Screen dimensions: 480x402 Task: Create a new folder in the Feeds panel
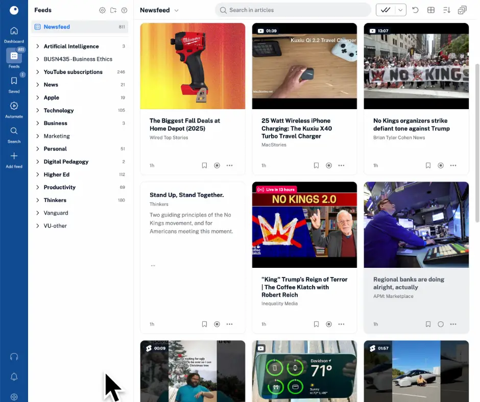point(113,10)
